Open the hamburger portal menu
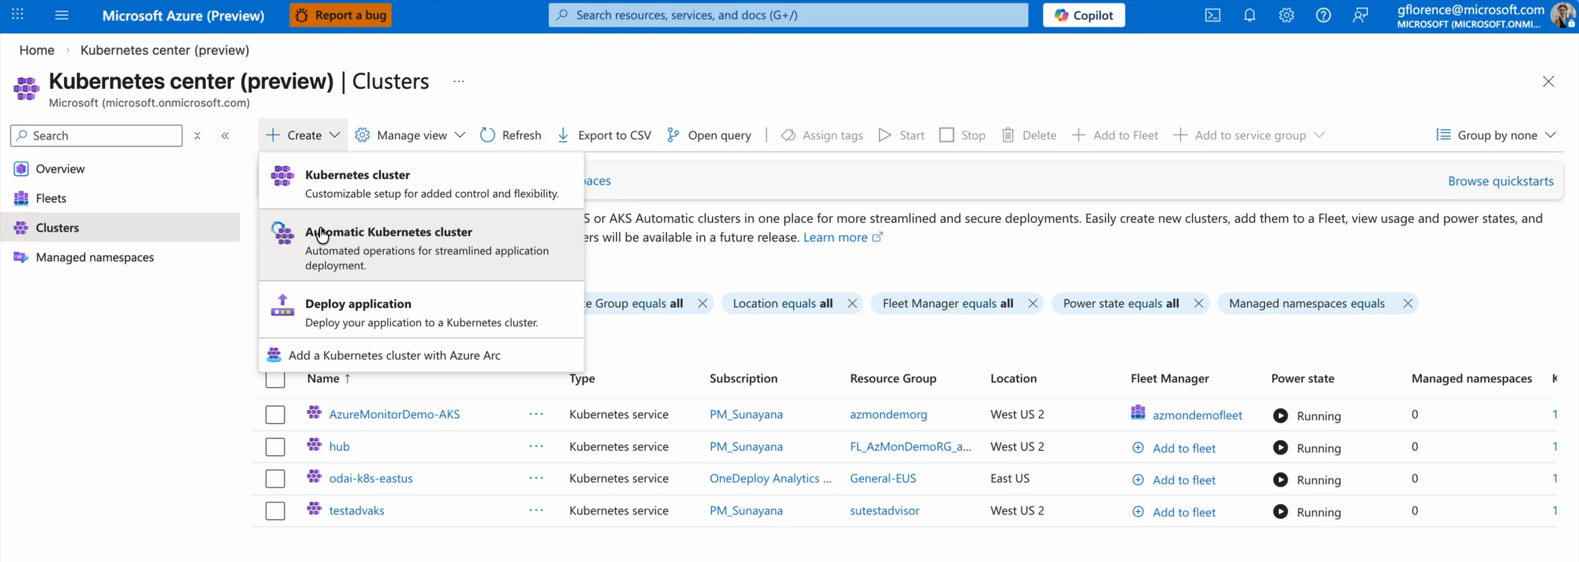Image resolution: width=1579 pixels, height=562 pixels. (62, 14)
